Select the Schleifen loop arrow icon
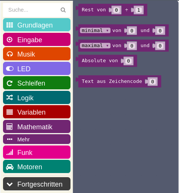This screenshot has height=193, width=179. coord(9,83)
